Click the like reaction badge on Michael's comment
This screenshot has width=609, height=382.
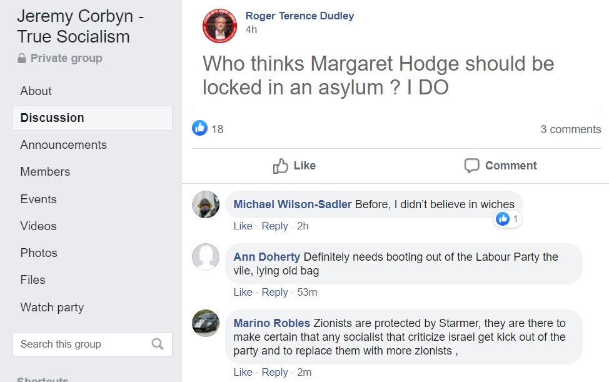click(x=503, y=219)
